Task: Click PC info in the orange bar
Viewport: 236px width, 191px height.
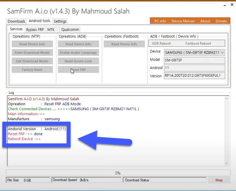Action: (x=160, y=21)
